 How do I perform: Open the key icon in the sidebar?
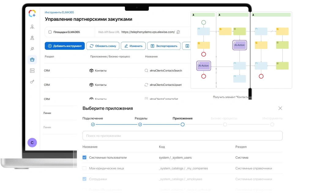[32, 81]
